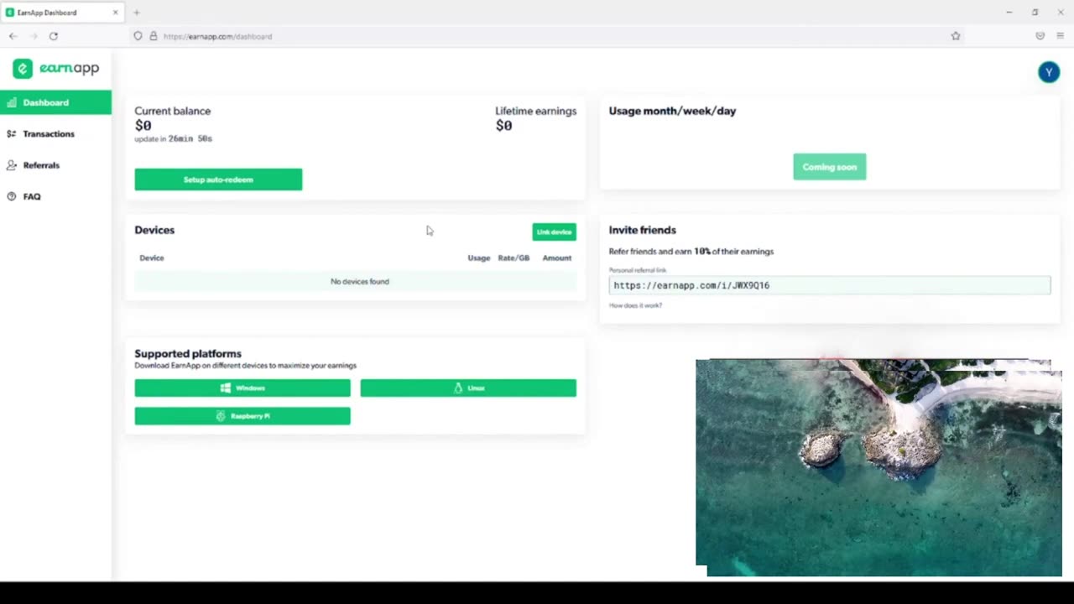
Task: Go to the Referrals section
Action: point(41,165)
